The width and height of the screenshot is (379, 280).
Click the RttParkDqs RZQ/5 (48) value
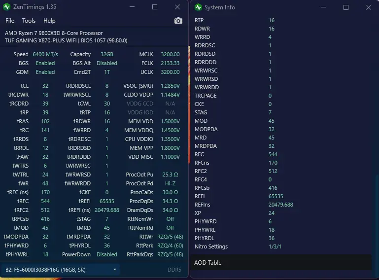170,254
